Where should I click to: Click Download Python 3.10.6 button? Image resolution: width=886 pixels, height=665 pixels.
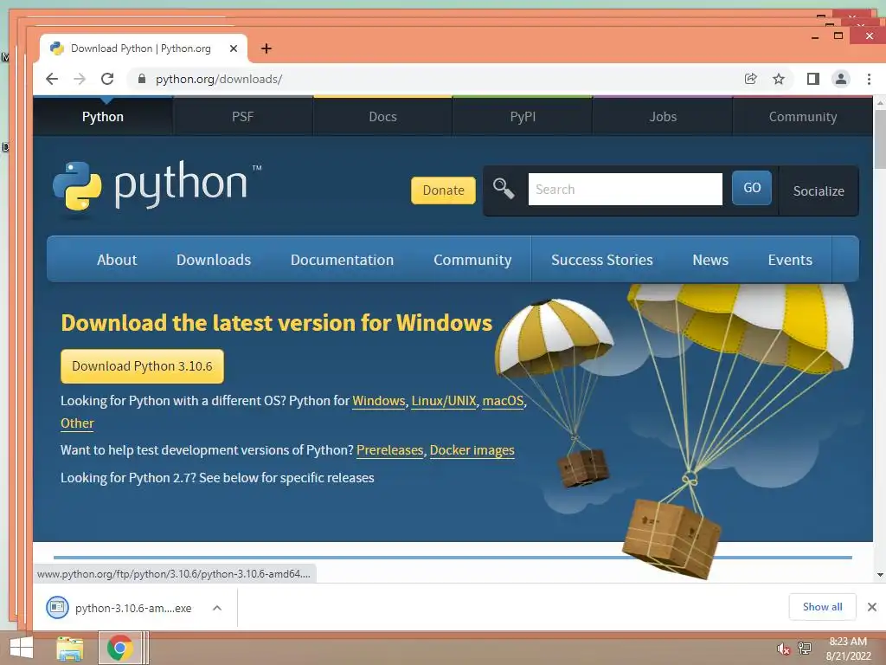pos(143,366)
